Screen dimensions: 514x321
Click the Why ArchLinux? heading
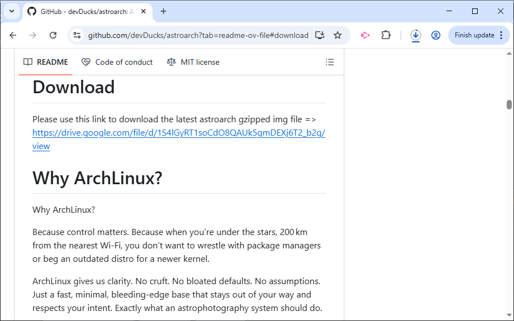click(97, 178)
